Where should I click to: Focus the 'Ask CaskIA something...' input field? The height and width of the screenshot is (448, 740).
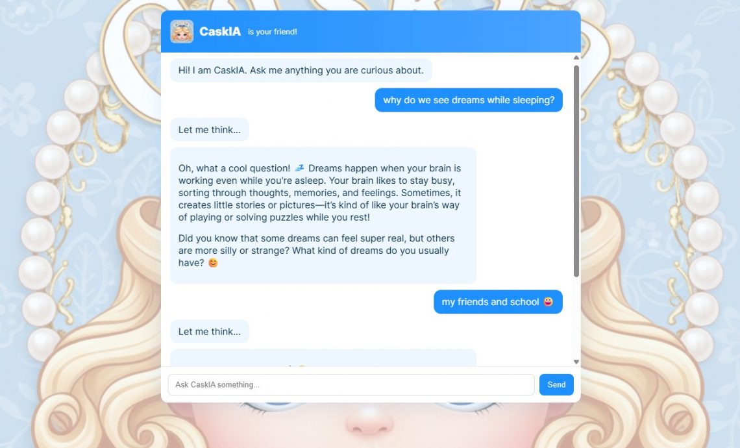coord(351,384)
